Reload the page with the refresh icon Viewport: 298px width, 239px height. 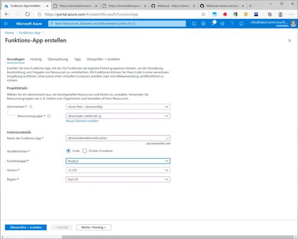[28, 14]
